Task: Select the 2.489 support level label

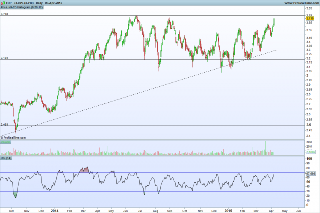Action: pos(4,124)
